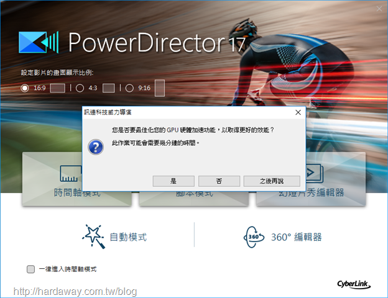The width and height of the screenshot is (388, 298).
Task: Click the 16:9 widescreen rectangle icon
Action: click(x=57, y=88)
